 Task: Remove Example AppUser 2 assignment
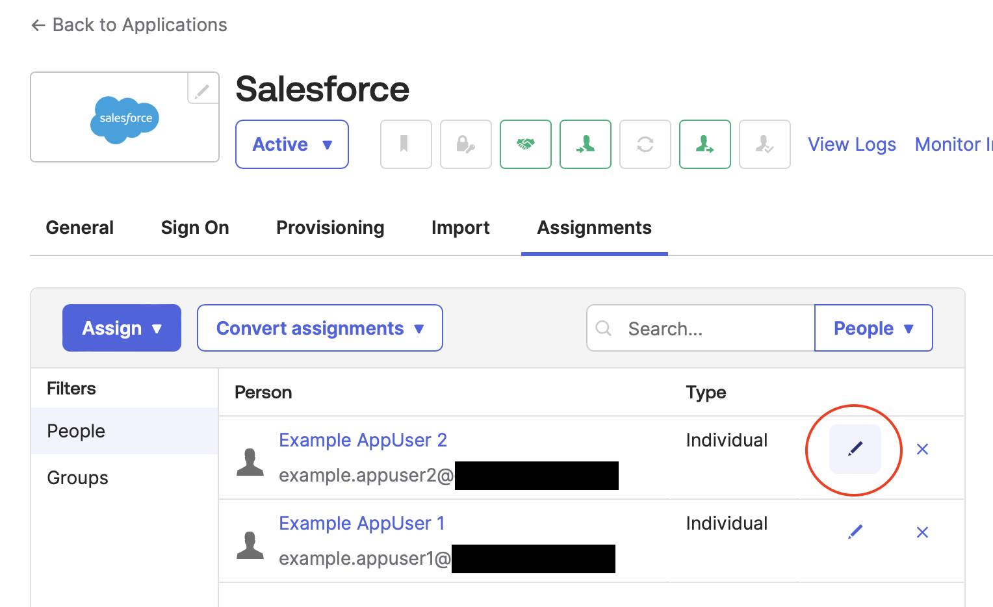(922, 449)
